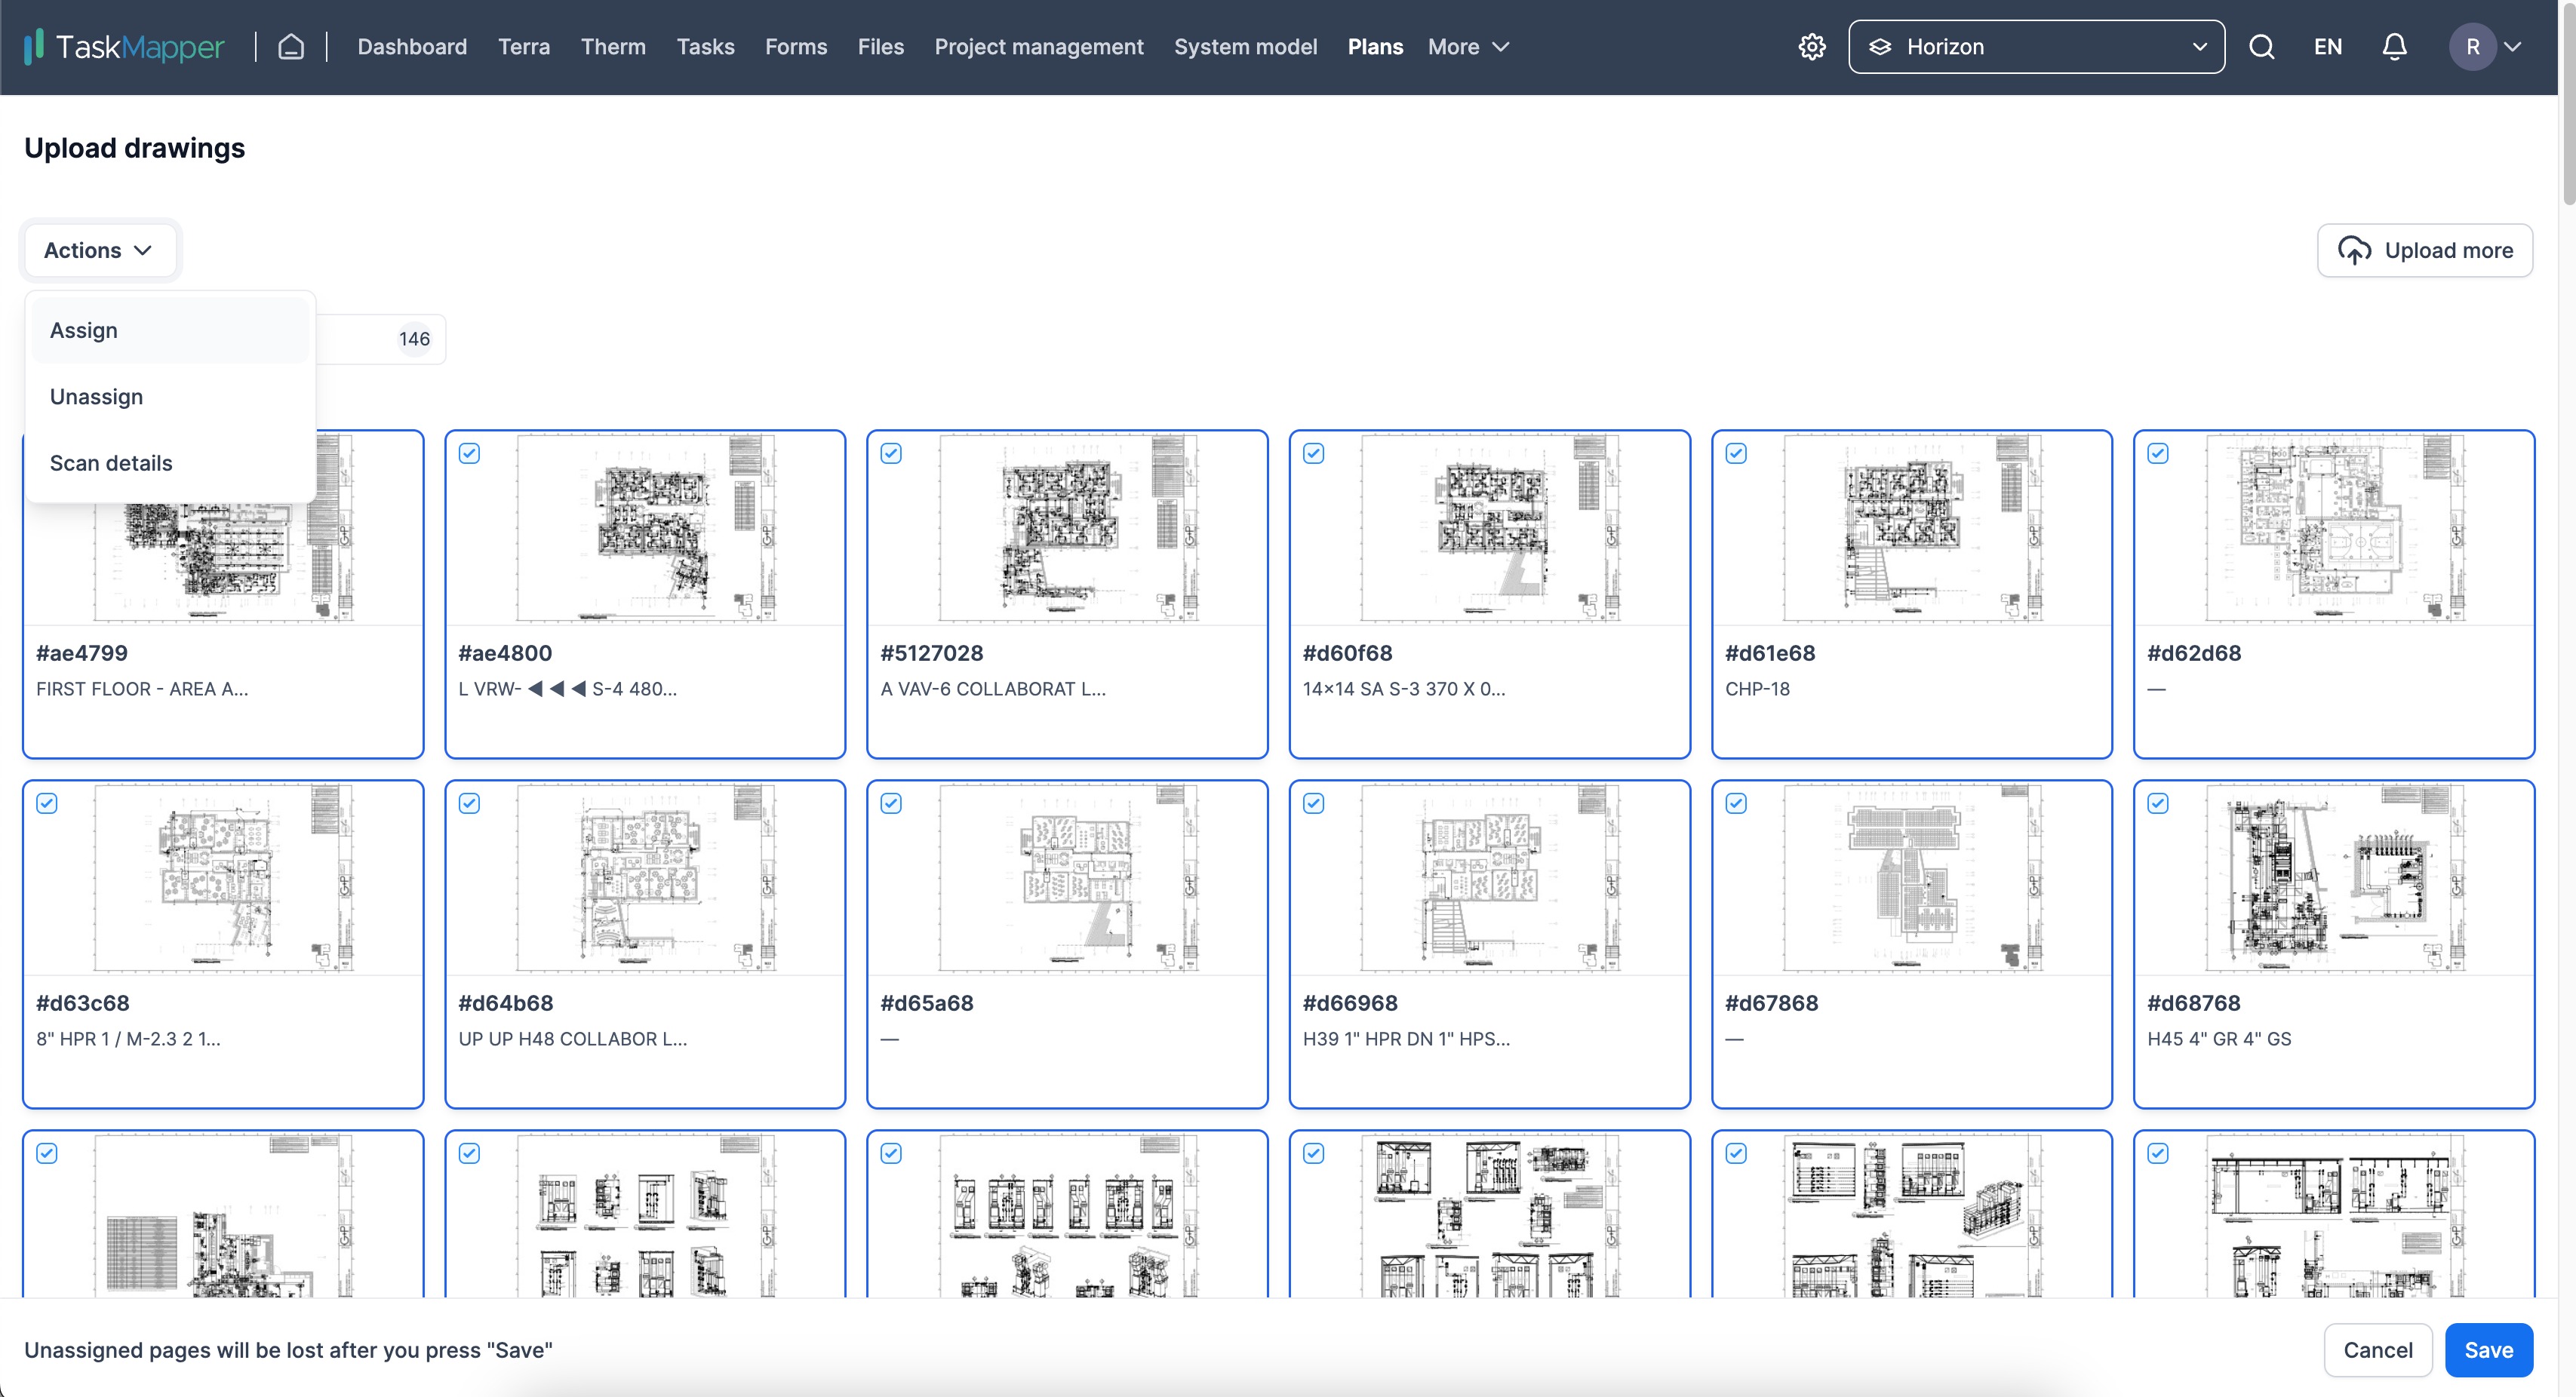
Task: Open thumbnail of drawing #d67868
Action: [1911, 878]
